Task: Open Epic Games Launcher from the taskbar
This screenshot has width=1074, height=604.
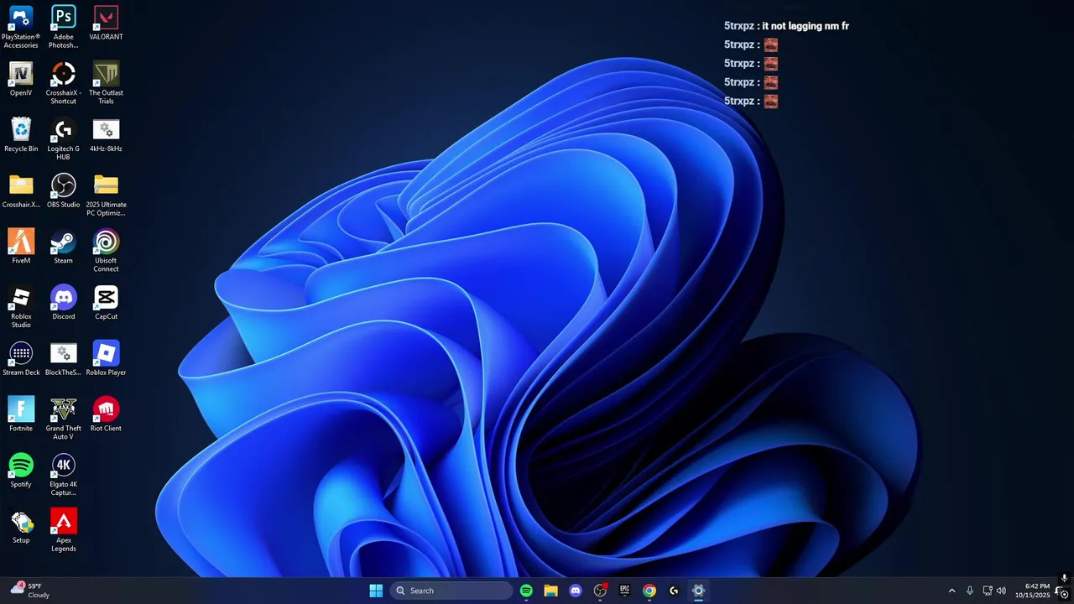Action: 624,591
